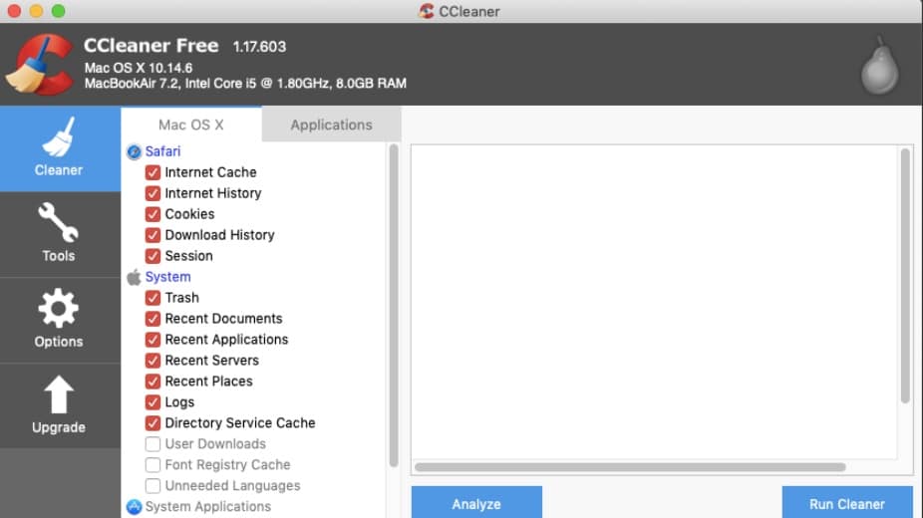The image size is (923, 518).
Task: Enable Font Registry Cache checkbox
Action: pyautogui.click(x=153, y=464)
